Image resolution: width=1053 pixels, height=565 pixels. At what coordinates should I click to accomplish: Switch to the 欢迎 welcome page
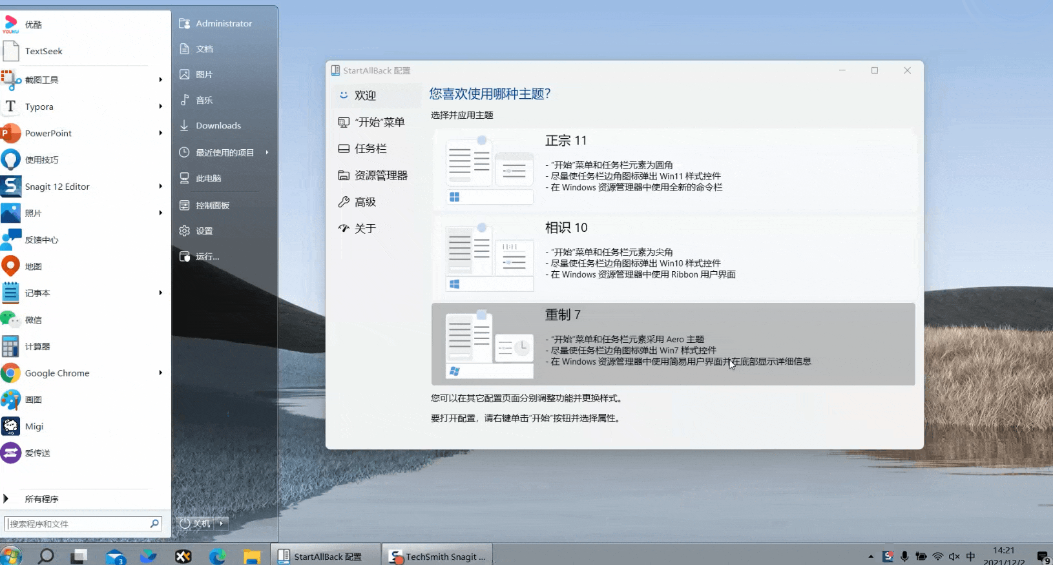(376, 96)
